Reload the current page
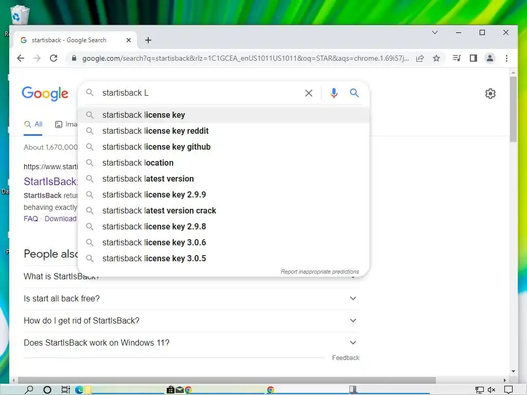The width and height of the screenshot is (527, 395). [x=54, y=58]
